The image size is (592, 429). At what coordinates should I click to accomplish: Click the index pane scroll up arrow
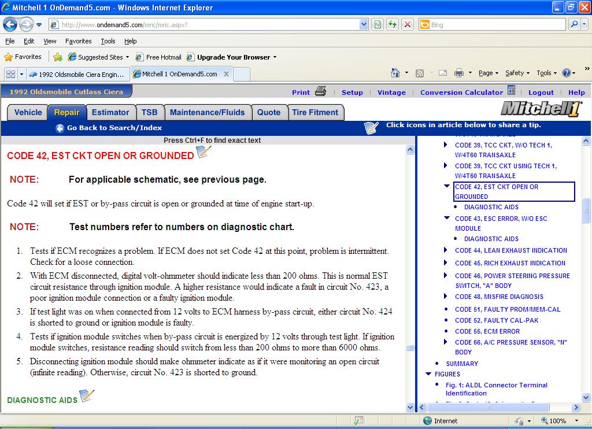point(586,141)
